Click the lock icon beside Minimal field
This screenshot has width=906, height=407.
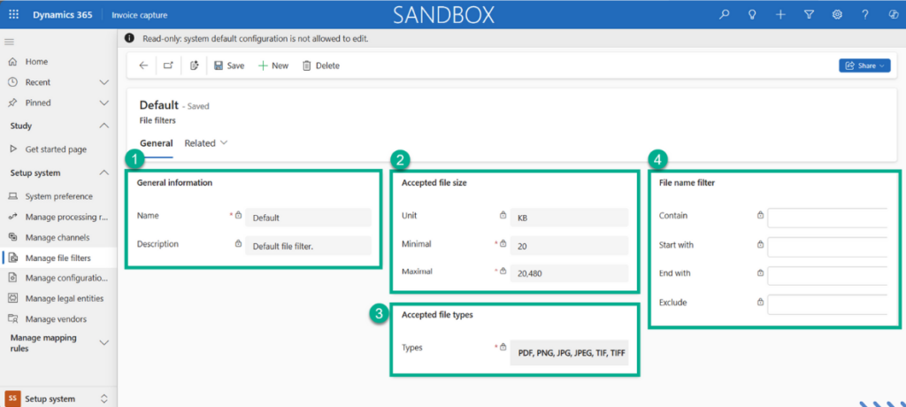(503, 244)
